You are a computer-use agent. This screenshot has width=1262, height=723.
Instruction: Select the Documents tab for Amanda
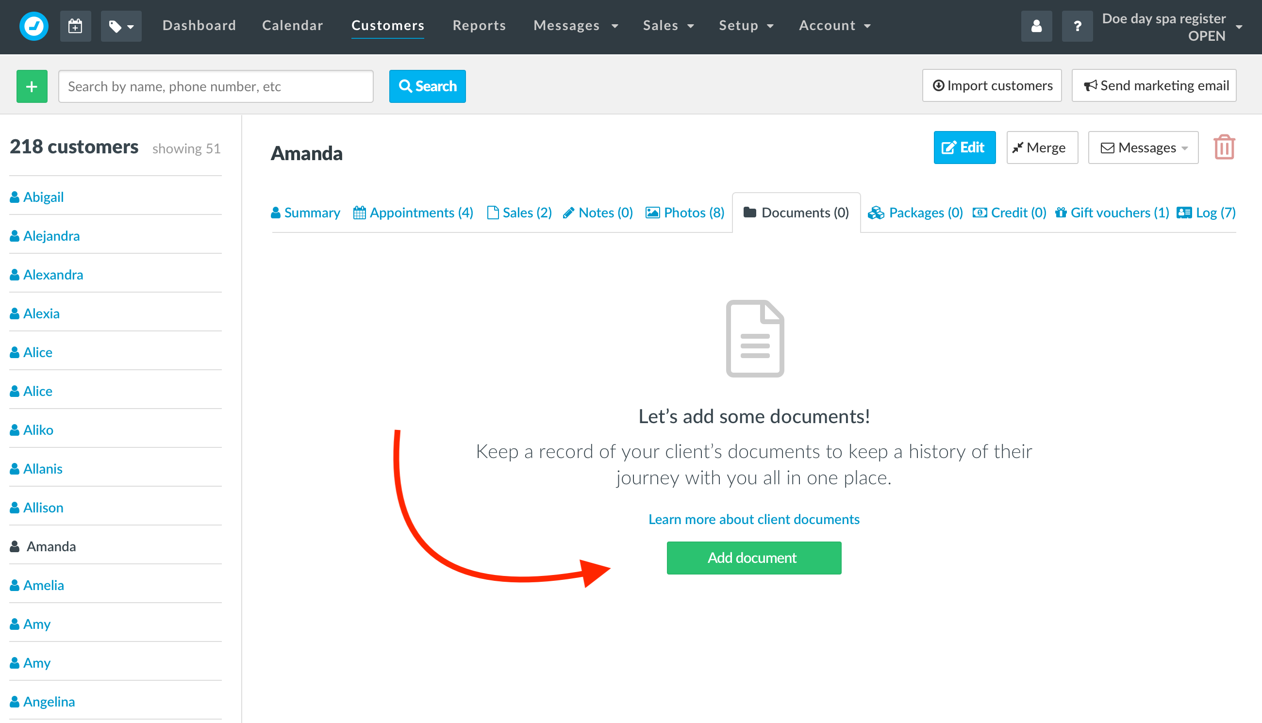click(796, 213)
